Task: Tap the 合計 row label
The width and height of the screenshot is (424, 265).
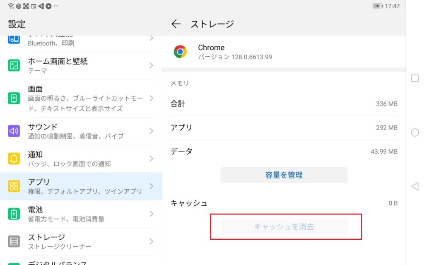Action: click(x=178, y=104)
